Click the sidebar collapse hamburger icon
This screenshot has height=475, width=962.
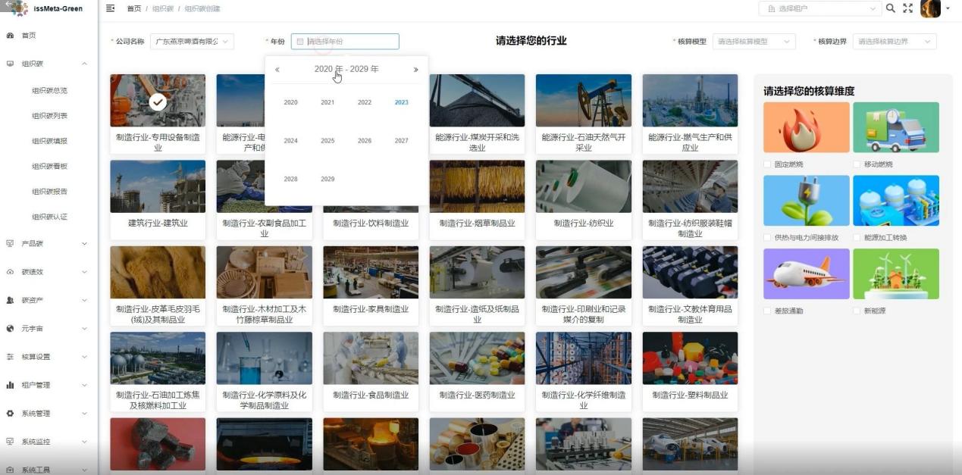(111, 8)
